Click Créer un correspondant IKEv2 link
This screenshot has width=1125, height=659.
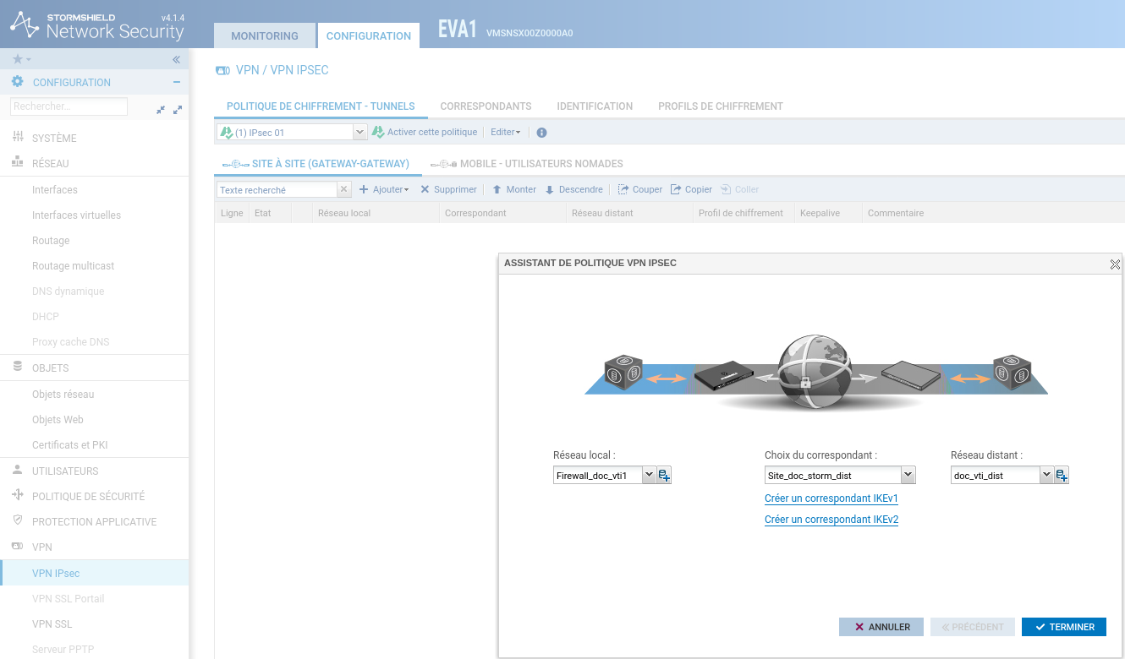[831, 520]
